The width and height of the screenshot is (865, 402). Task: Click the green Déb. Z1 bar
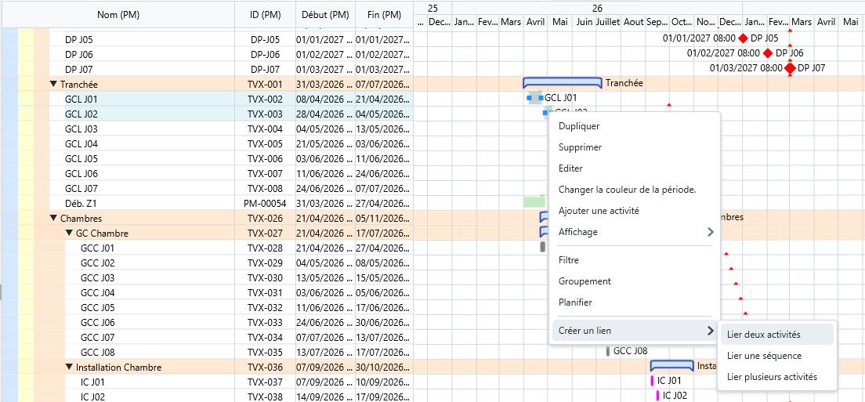[533, 202]
